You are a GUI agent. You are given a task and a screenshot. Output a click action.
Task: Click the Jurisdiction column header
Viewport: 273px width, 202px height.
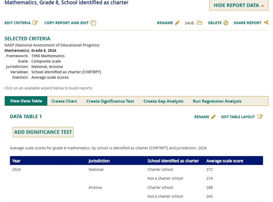coord(99,161)
